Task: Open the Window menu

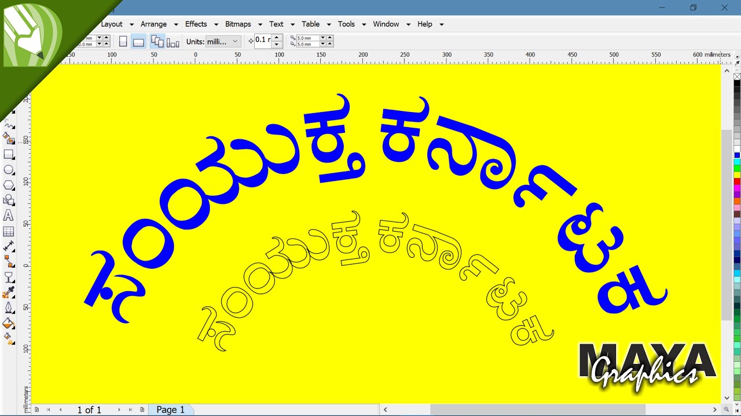Action: pyautogui.click(x=386, y=24)
